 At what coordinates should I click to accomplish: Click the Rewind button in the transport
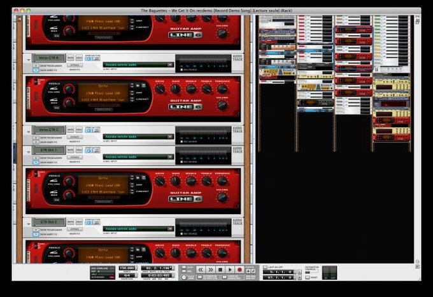pos(201,270)
